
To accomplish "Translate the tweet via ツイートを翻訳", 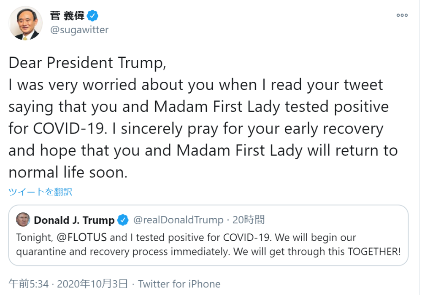I will pos(41,192).
